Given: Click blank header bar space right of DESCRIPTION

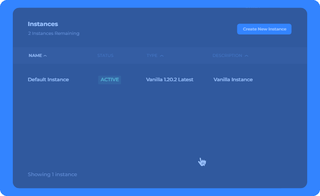Looking at the screenshot, I should 278,56.
